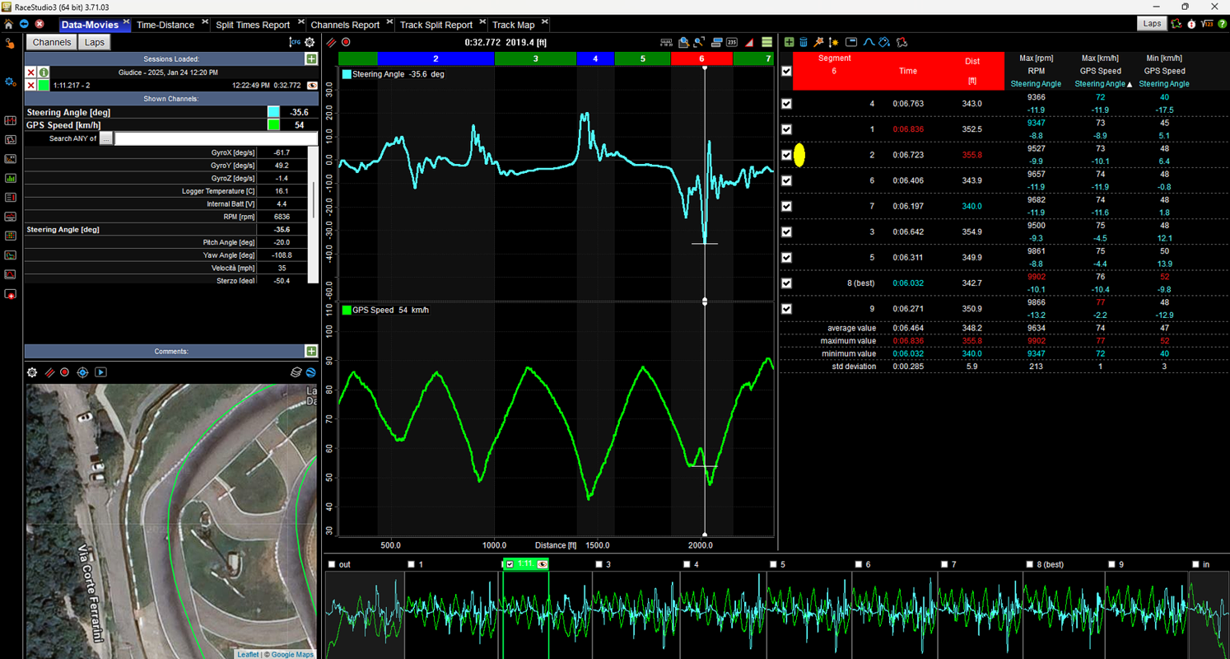The image size is (1230, 659).
Task: Go to the home screen icon
Action: (x=9, y=25)
